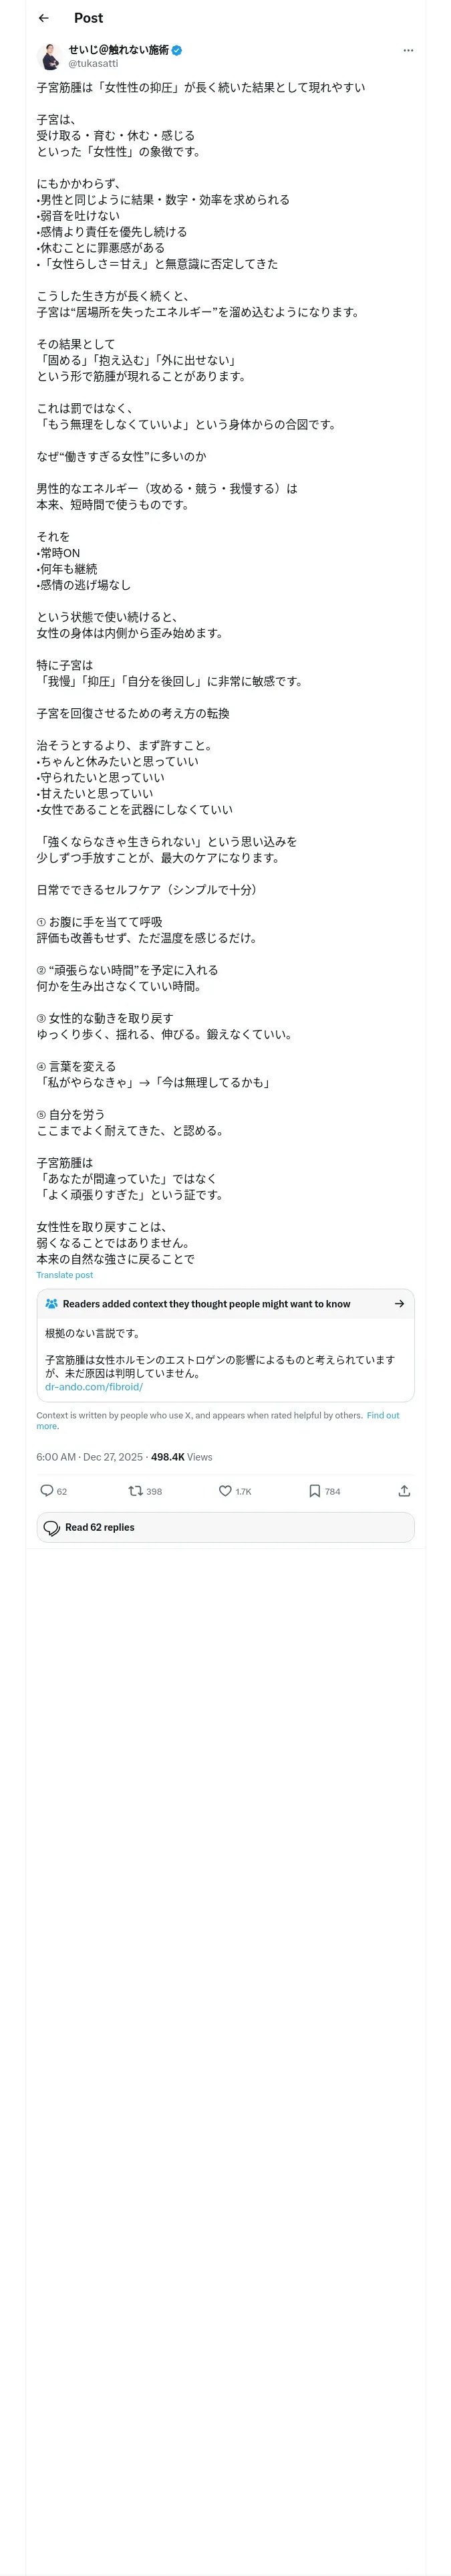Click Translate post link

point(65,1275)
